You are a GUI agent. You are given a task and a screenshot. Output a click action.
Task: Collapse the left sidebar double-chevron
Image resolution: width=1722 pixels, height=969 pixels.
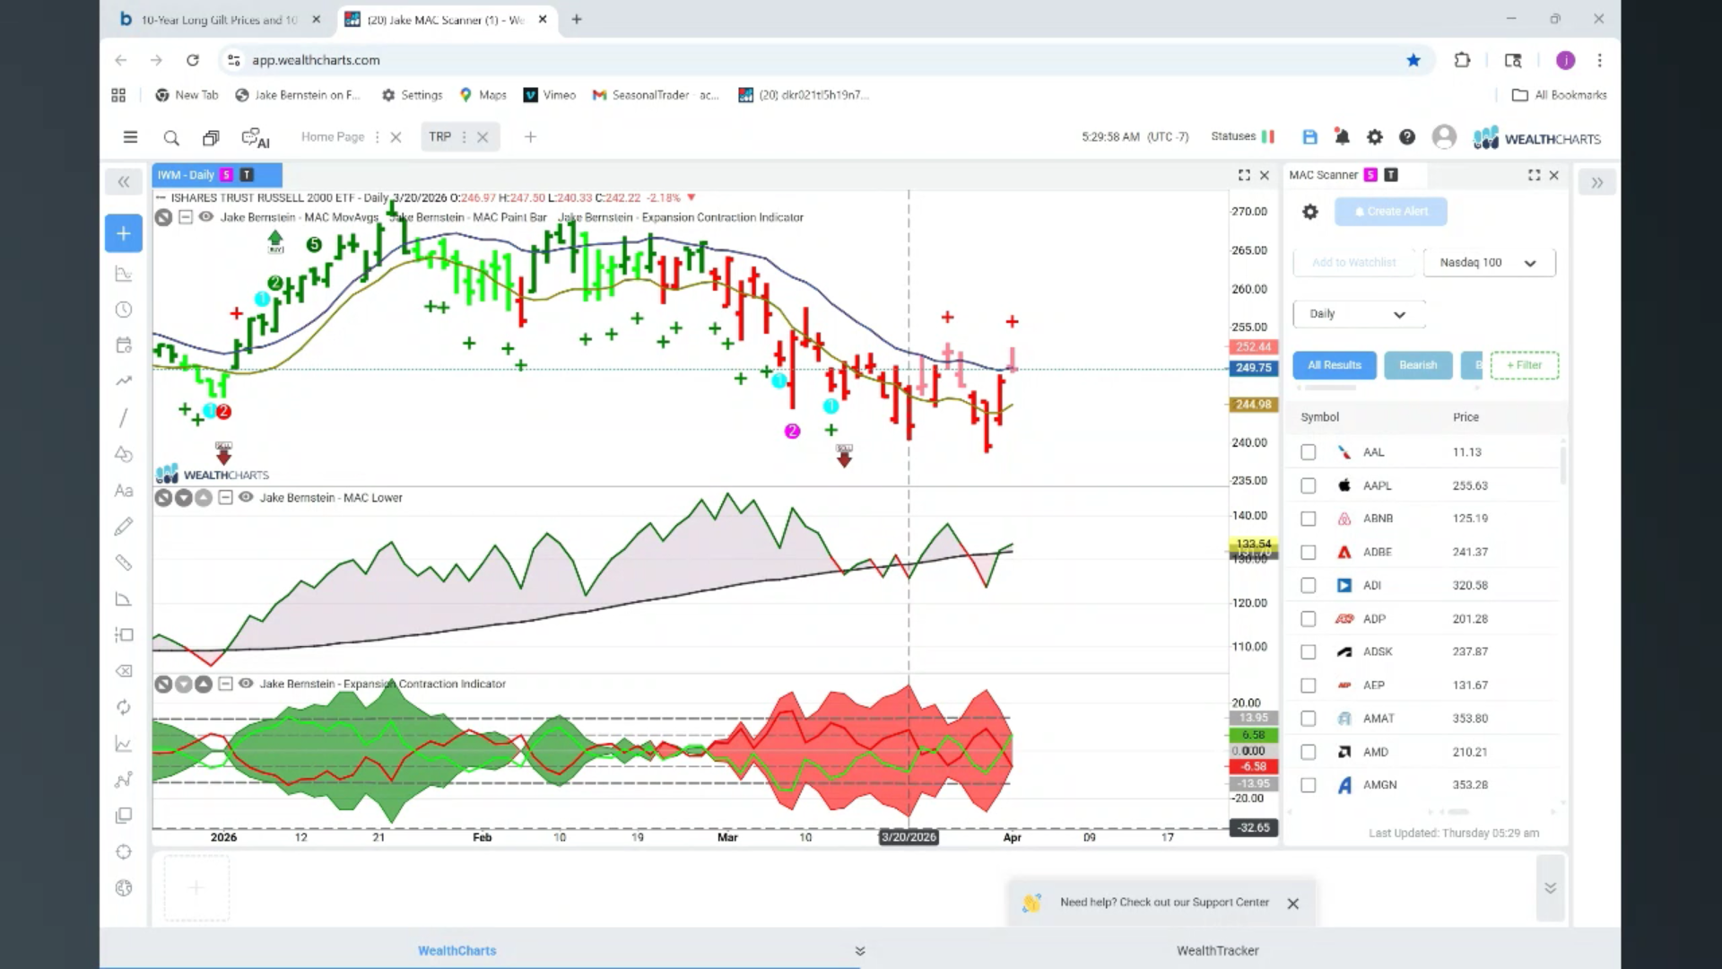pyautogui.click(x=124, y=182)
